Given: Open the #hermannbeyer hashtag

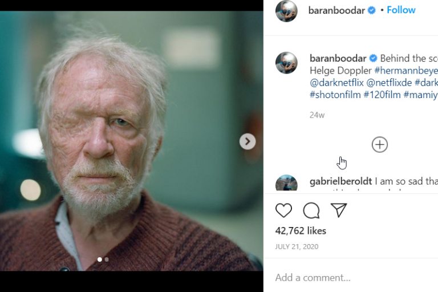Looking at the screenshot, I should pos(406,70).
